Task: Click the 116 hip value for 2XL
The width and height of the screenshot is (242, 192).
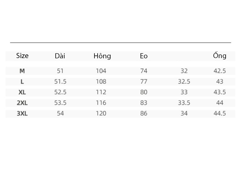Action: (101, 103)
